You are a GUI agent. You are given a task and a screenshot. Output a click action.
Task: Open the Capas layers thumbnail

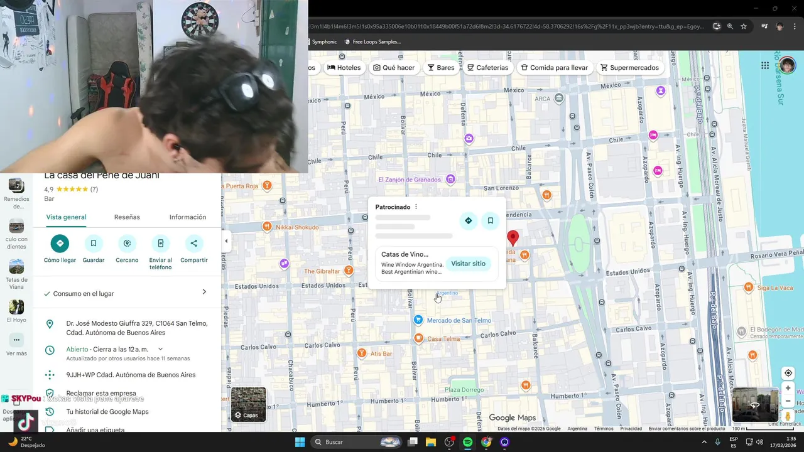[x=249, y=404]
